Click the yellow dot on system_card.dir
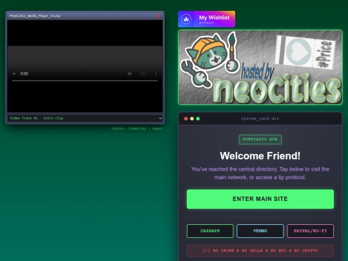Image resolution: width=348 pixels, height=261 pixels. (192, 119)
